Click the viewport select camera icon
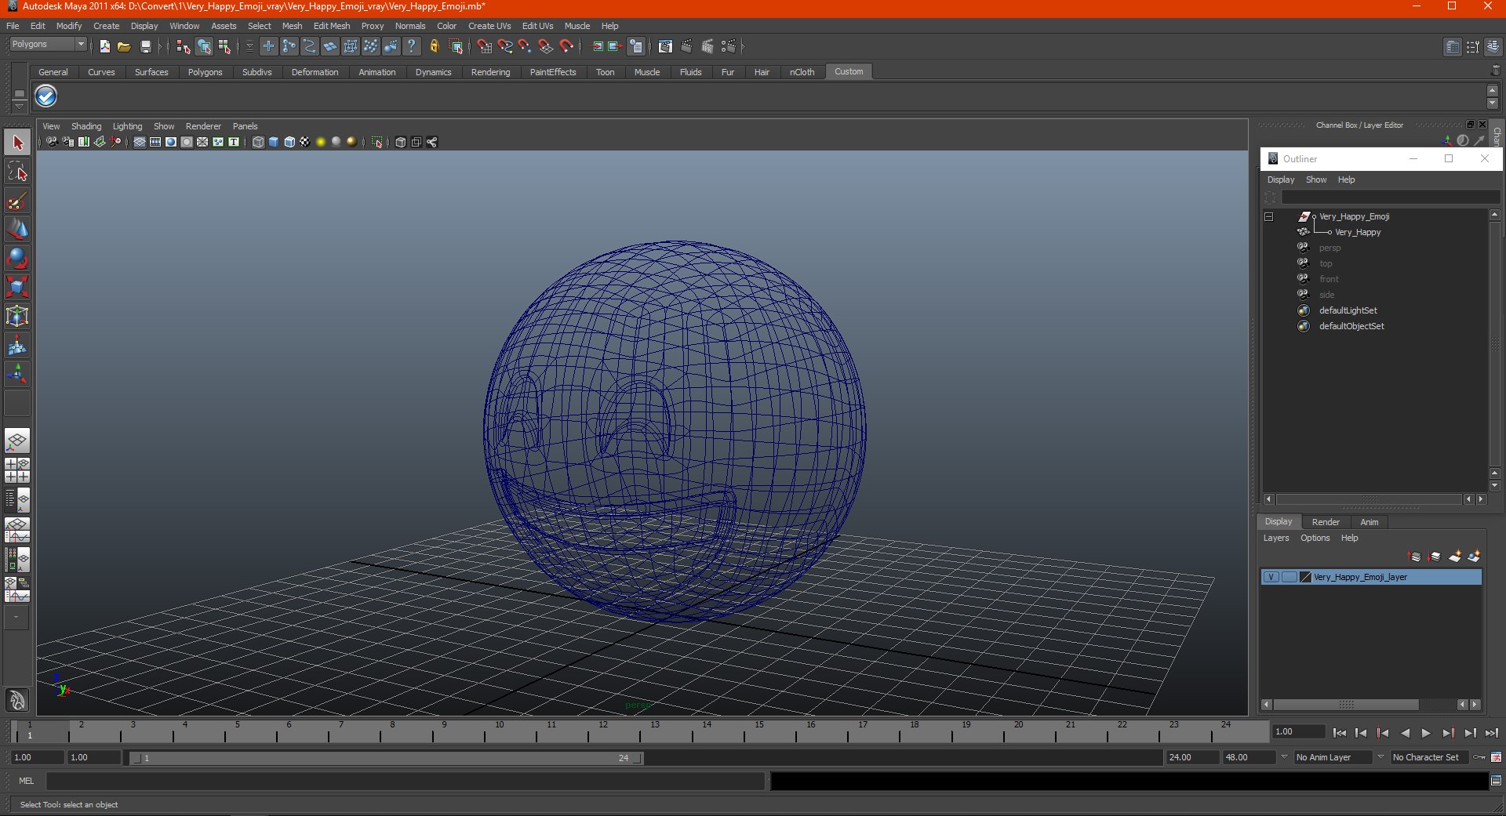Viewport: 1506px width, 816px height. 52,142
